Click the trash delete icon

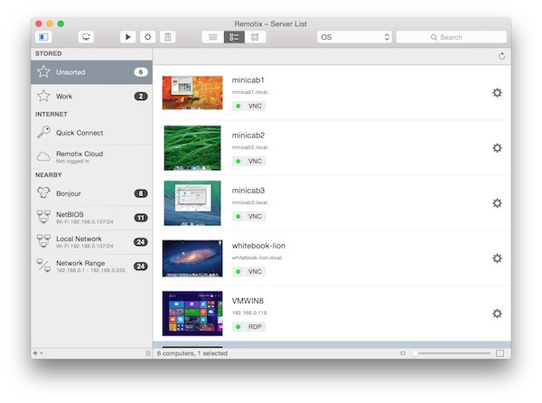[168, 37]
